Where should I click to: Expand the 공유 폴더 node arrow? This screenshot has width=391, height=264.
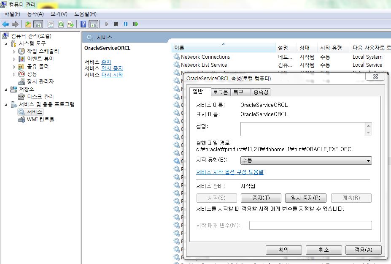point(14,67)
